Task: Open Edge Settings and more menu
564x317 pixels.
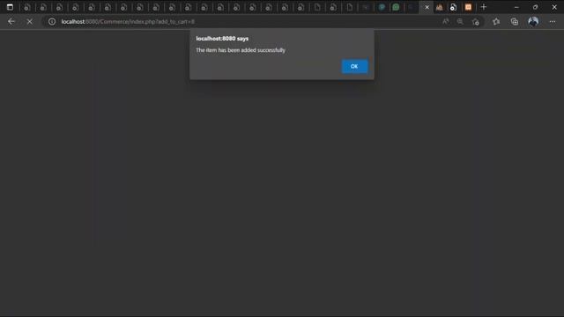Action: click(x=553, y=21)
